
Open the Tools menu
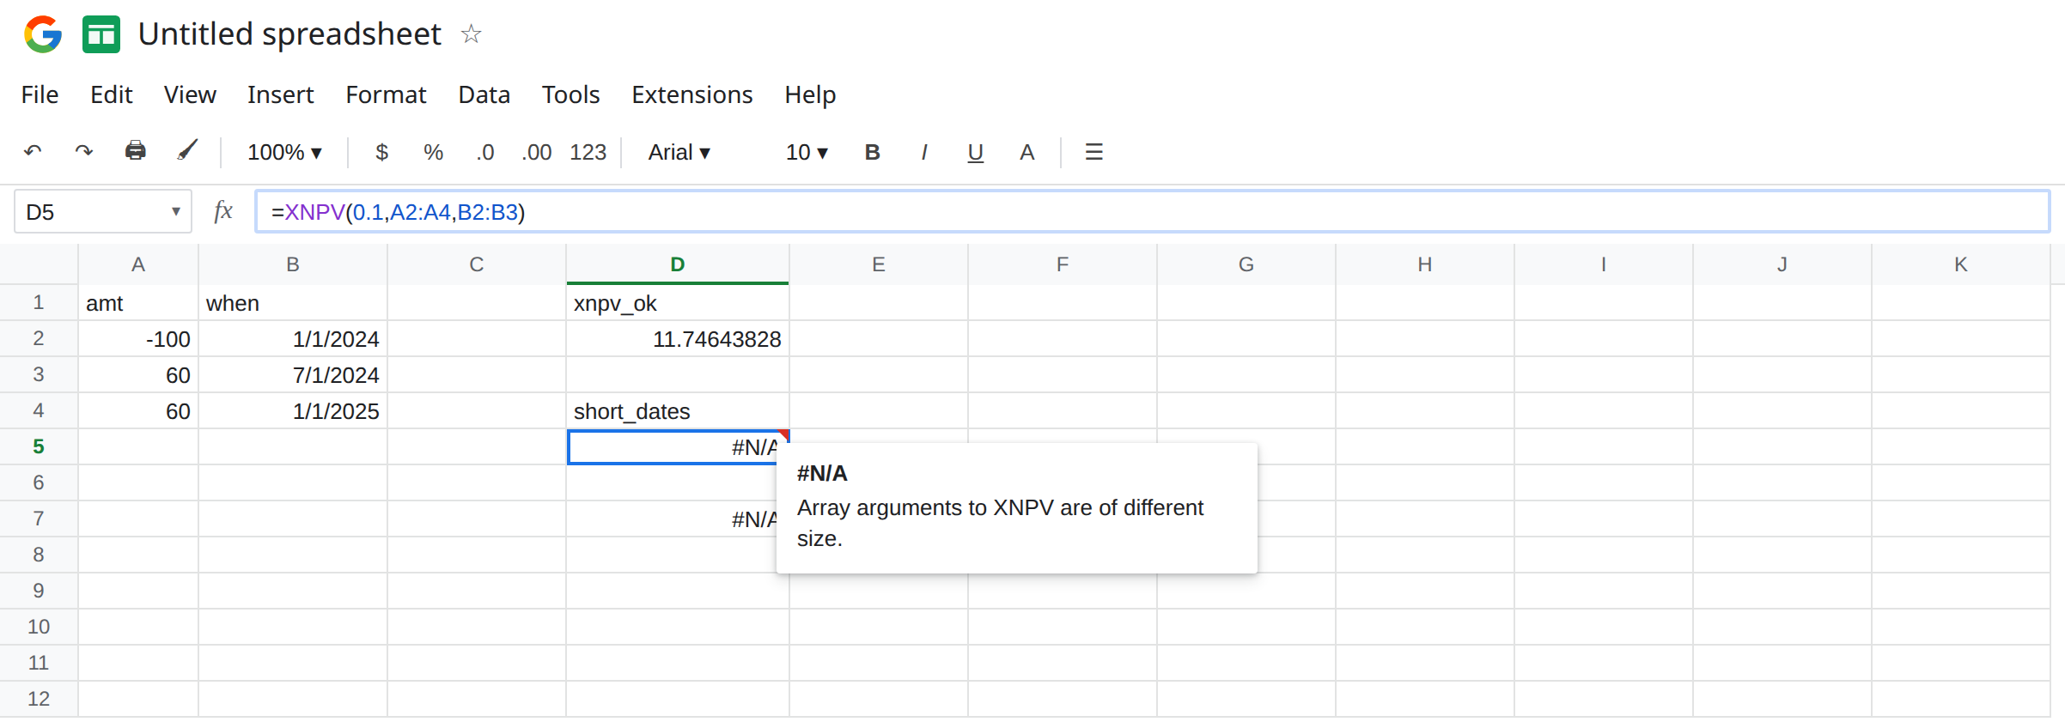[x=570, y=94]
